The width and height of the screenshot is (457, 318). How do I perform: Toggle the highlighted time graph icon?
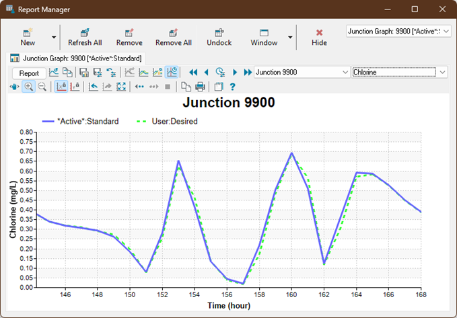pos(172,72)
